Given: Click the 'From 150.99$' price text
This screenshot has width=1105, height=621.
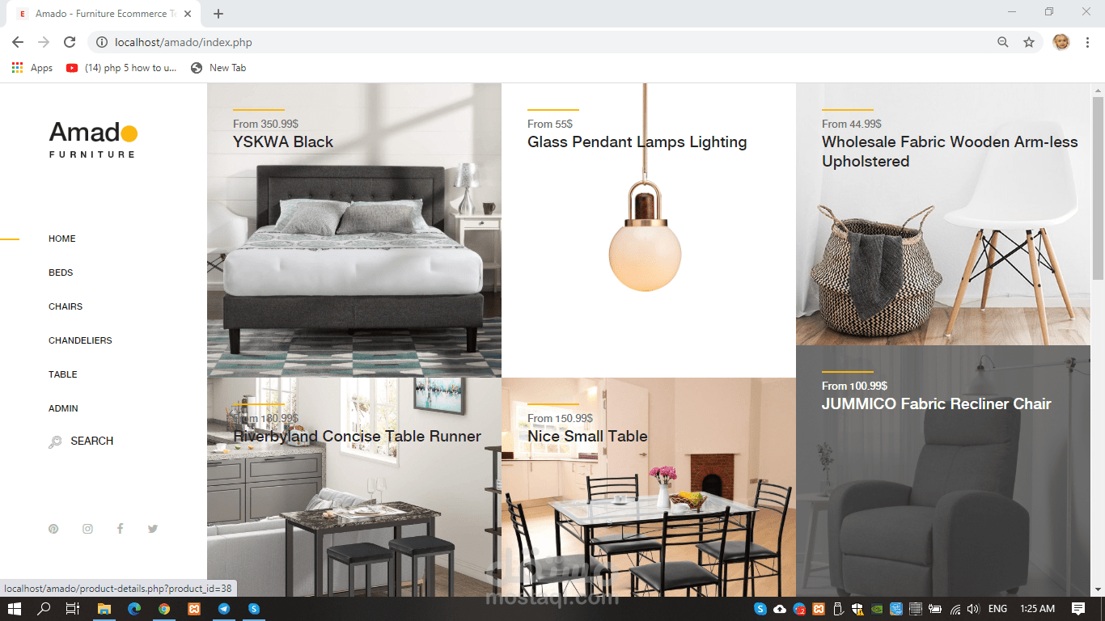Looking at the screenshot, I should pyautogui.click(x=560, y=418).
